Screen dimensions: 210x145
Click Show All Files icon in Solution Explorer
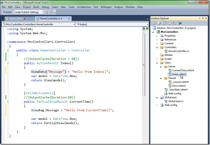159,23
